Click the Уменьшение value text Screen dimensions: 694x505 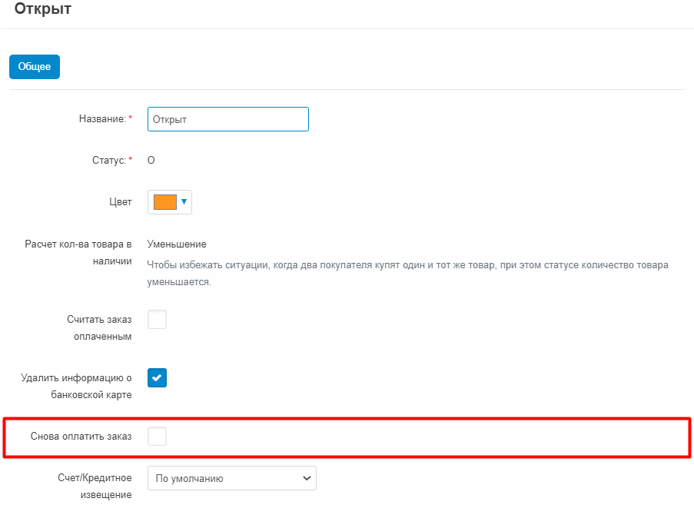pyautogui.click(x=177, y=244)
